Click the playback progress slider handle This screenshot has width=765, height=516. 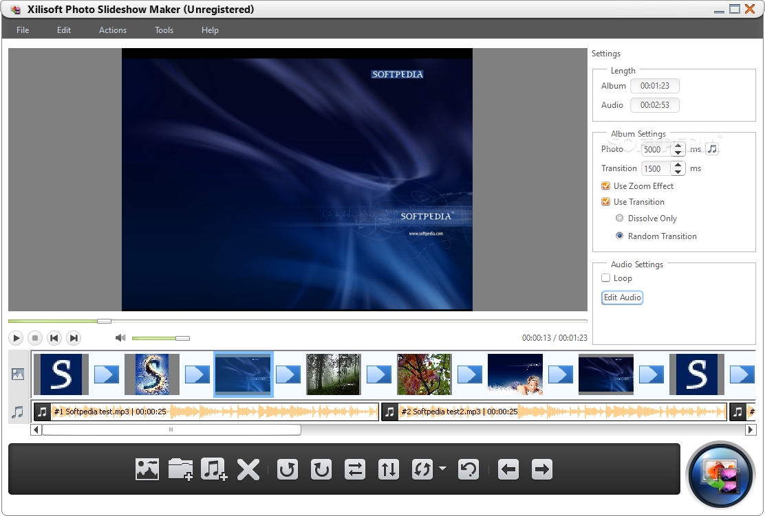[x=104, y=321]
